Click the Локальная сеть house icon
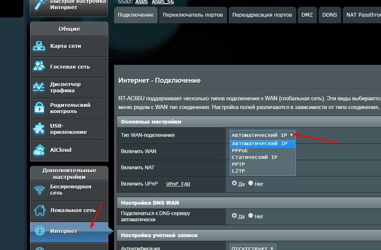Viewport: 381px width, 250px height. pyautogui.click(x=40, y=210)
